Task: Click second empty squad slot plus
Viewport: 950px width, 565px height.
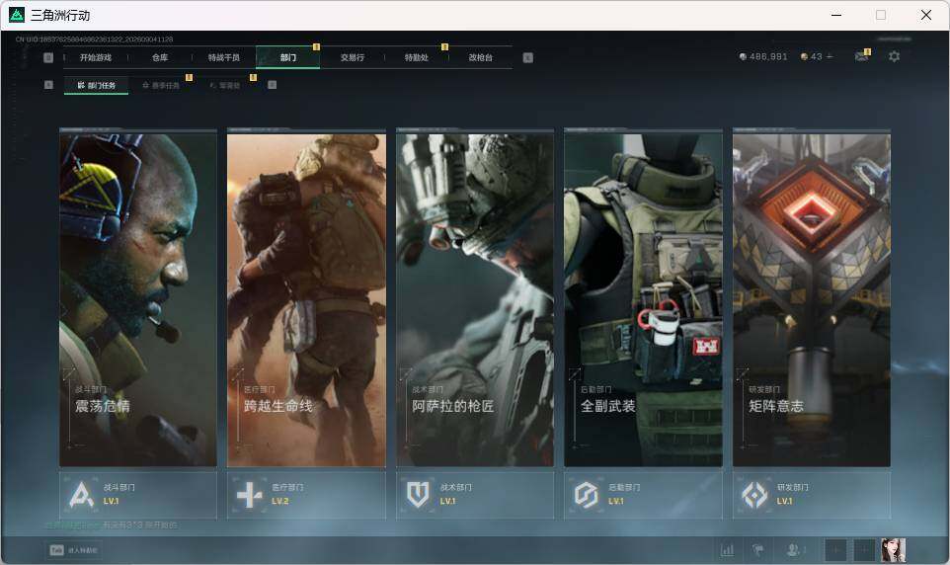Action: pyautogui.click(x=864, y=550)
